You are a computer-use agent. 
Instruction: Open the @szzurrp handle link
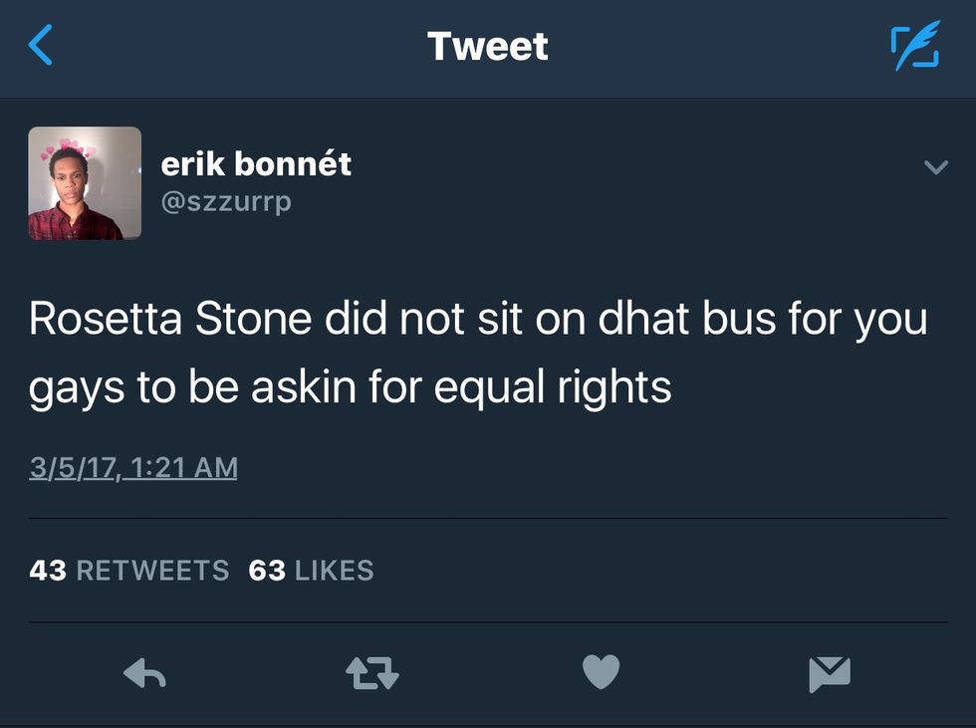(x=226, y=202)
